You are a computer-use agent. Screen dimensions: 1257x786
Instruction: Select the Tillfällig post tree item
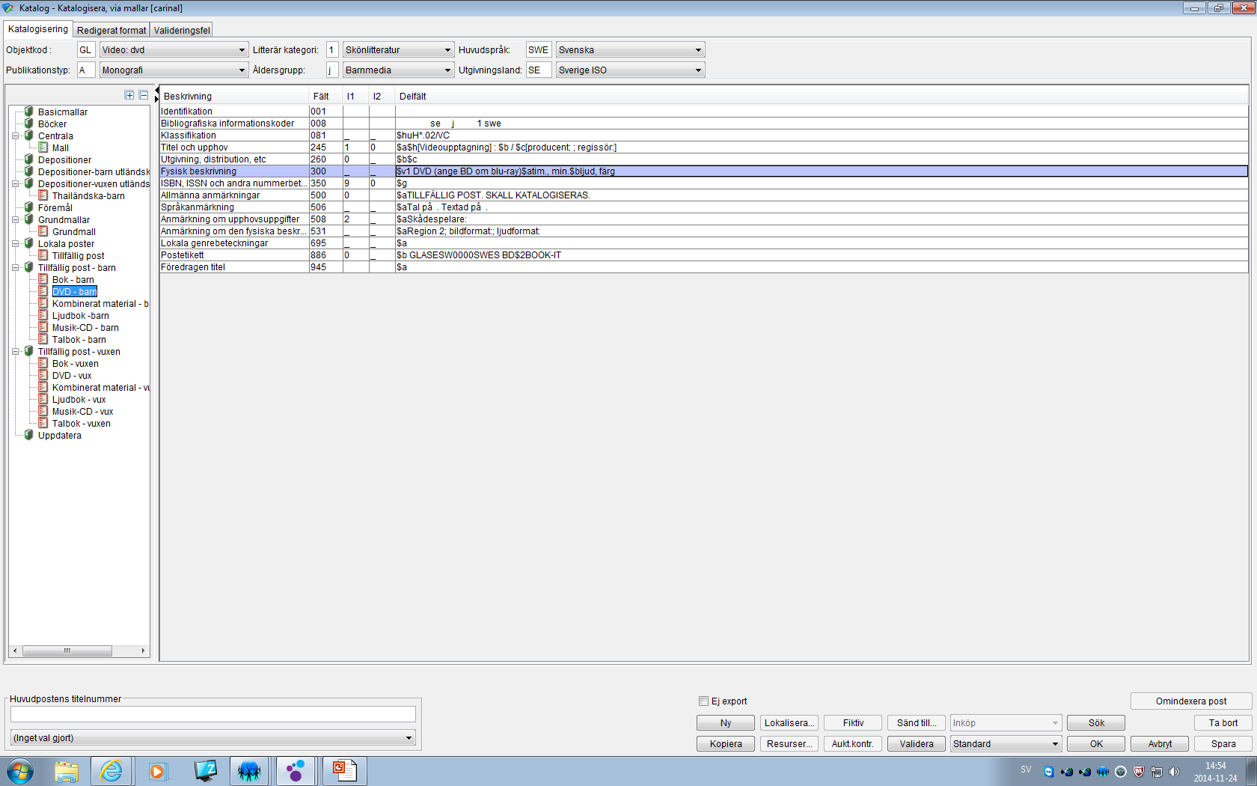(78, 255)
